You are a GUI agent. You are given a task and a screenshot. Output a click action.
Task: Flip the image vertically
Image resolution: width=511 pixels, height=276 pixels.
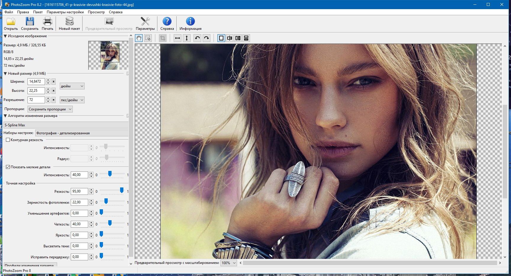point(187,38)
